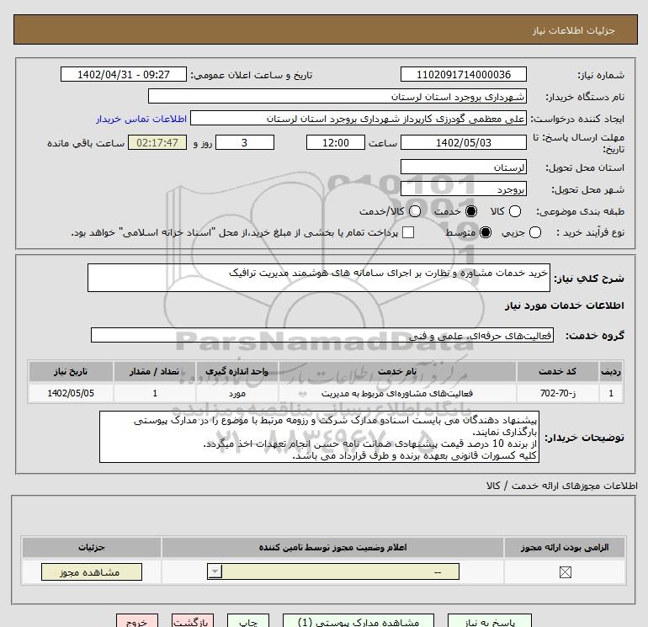Click the نام خدمت column header
The height and width of the screenshot is (627, 648).
(x=397, y=371)
